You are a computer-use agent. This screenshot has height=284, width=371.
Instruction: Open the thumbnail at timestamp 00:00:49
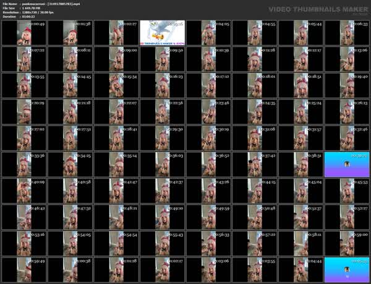[23, 32]
